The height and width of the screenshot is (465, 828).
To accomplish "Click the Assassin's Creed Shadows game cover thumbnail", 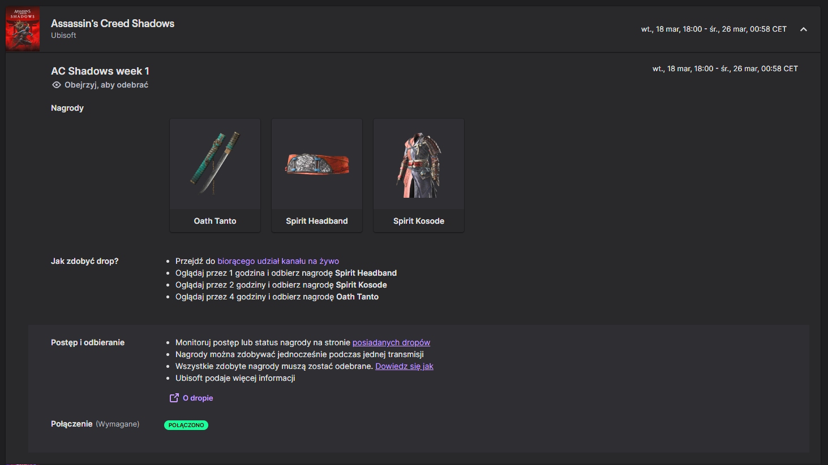I will [23, 29].
